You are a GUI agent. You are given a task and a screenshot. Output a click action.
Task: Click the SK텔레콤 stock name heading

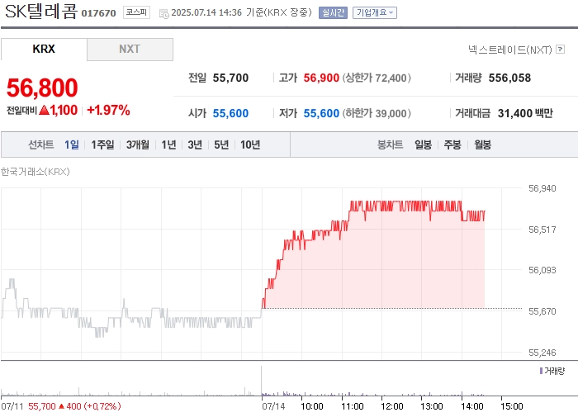click(41, 12)
